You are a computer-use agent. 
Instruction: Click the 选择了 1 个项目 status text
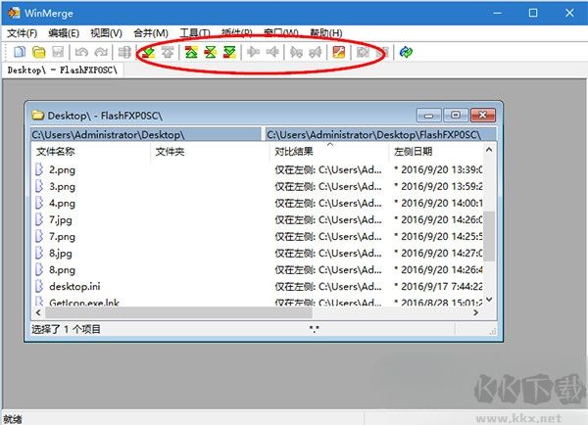pyautogui.click(x=66, y=329)
